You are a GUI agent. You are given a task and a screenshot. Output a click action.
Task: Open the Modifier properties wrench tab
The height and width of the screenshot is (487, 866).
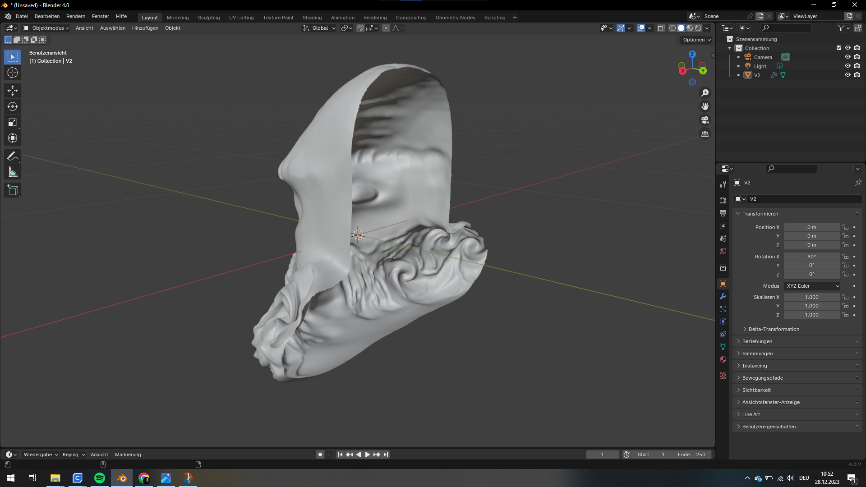pyautogui.click(x=723, y=296)
